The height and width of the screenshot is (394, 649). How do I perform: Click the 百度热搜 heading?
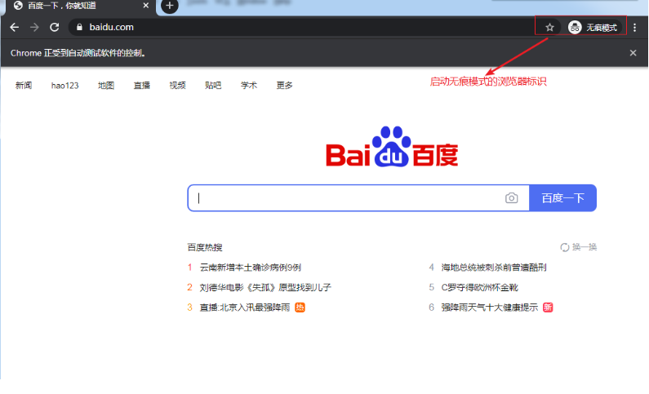[x=205, y=248]
